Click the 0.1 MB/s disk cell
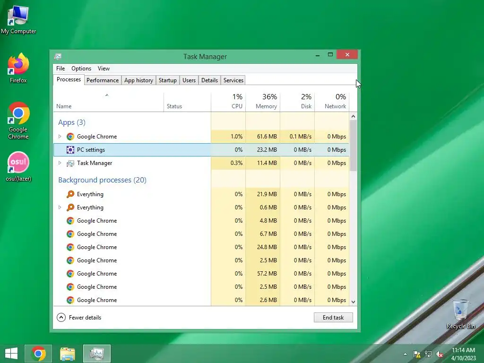Screen dimensions: 484x363 pyautogui.click(x=298, y=137)
